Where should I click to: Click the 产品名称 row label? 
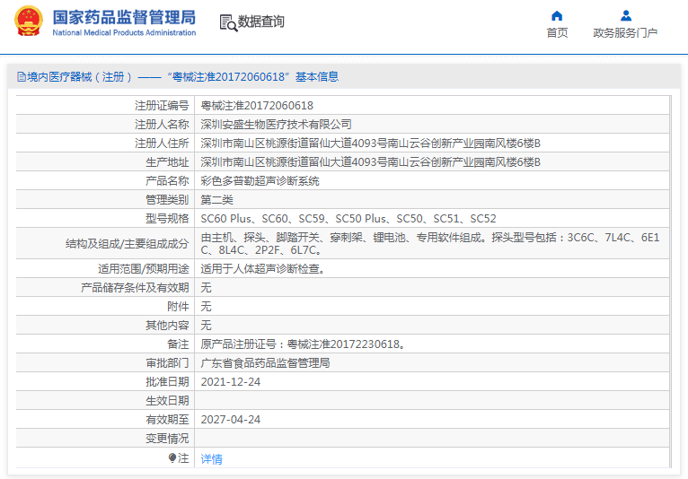pyautogui.click(x=167, y=181)
